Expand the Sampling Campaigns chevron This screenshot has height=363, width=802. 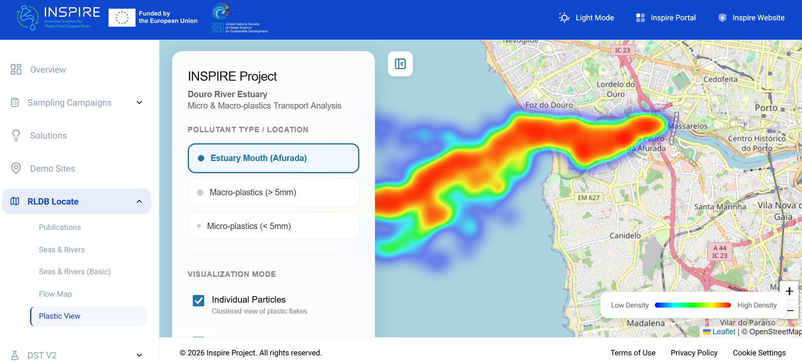[140, 103]
